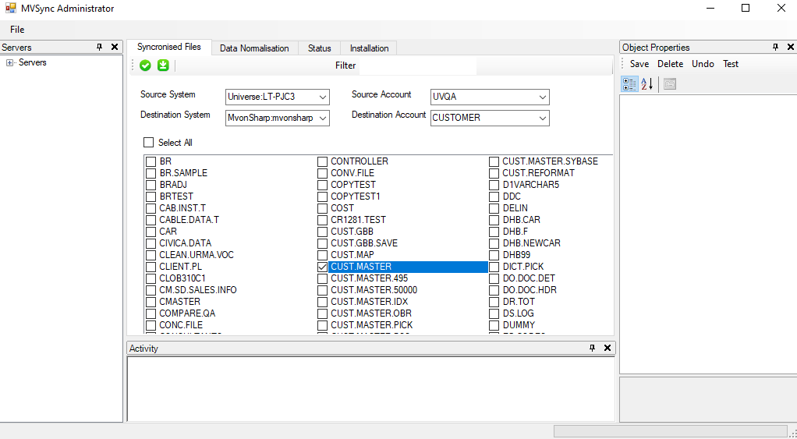Image resolution: width=797 pixels, height=439 pixels.
Task: Click Delete in Object Properties
Action: click(670, 64)
